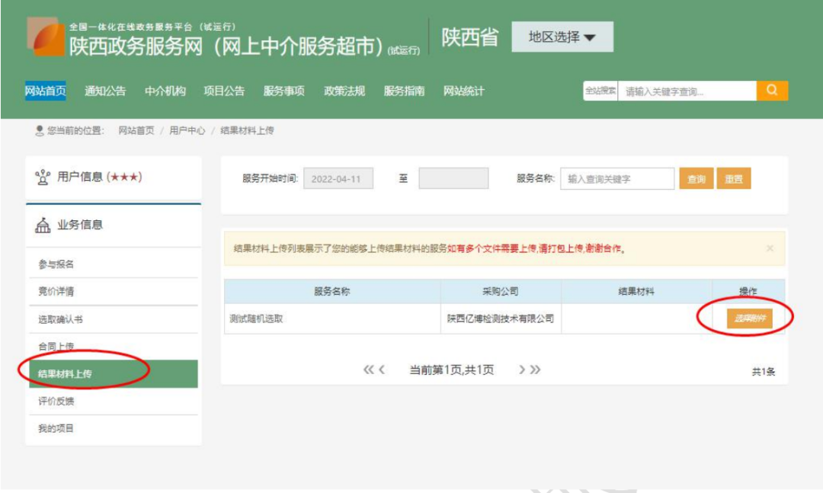Open the 中介机构 nav item

[165, 91]
